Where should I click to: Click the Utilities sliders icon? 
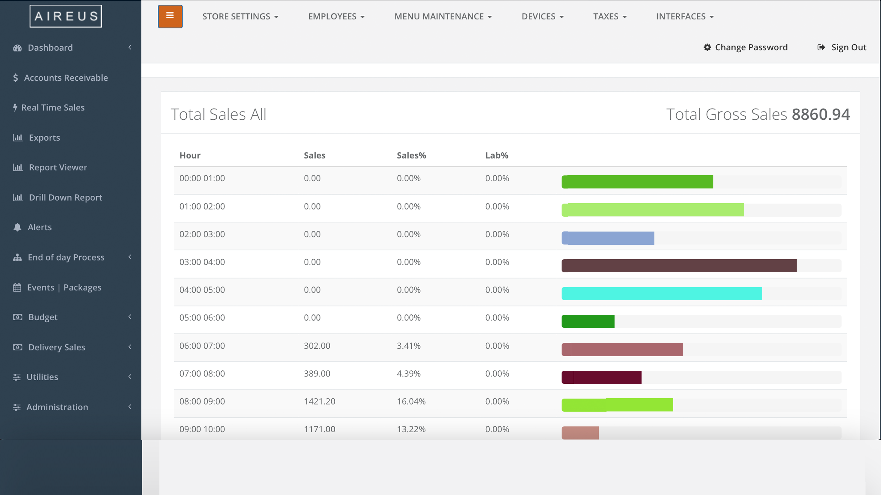(17, 377)
